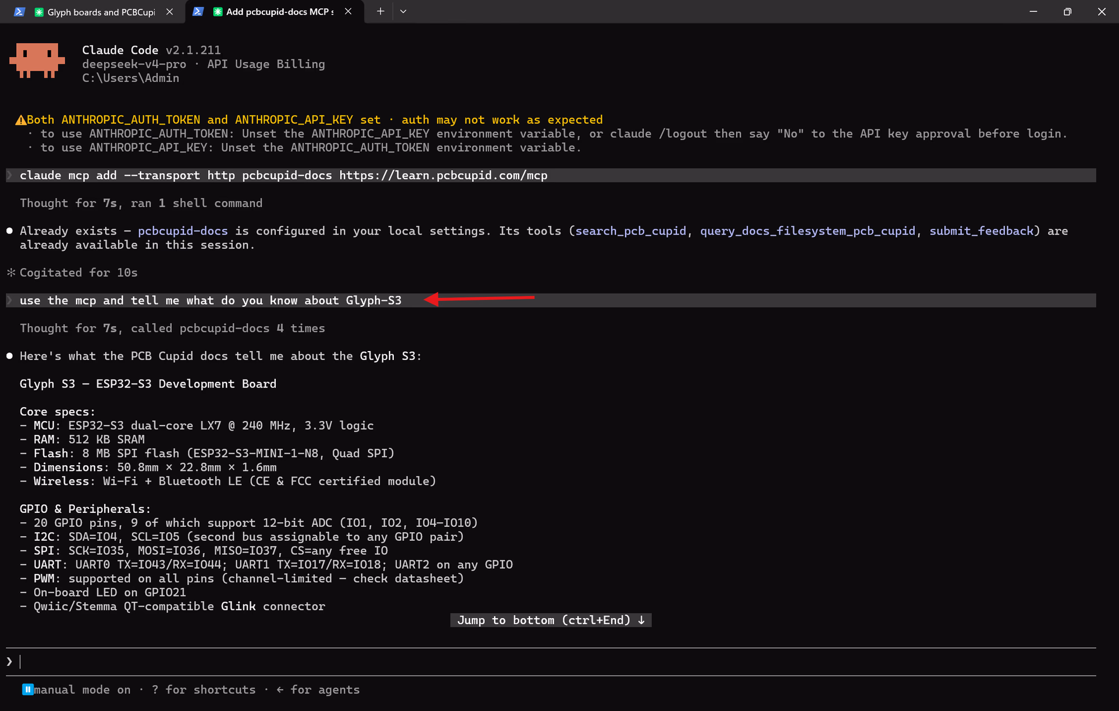
Task: Minimize the terminal window
Action: [x=1033, y=11]
